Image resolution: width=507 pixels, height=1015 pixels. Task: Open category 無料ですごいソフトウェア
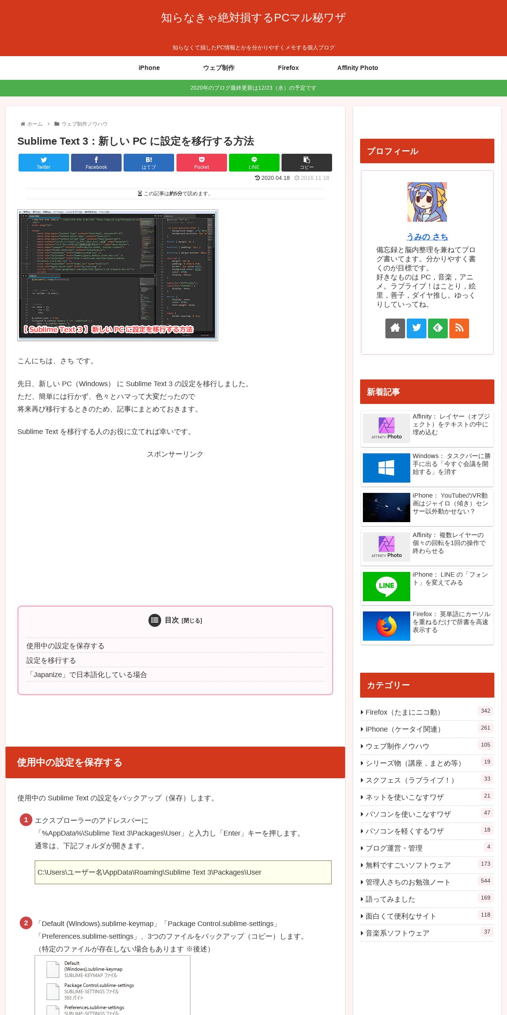[x=427, y=865]
